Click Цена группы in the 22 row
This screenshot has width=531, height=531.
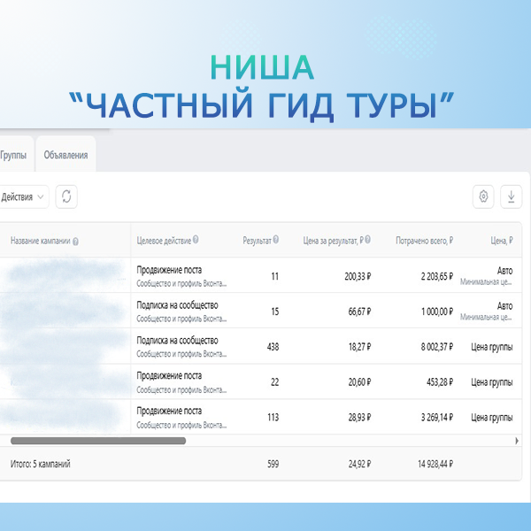(492, 382)
